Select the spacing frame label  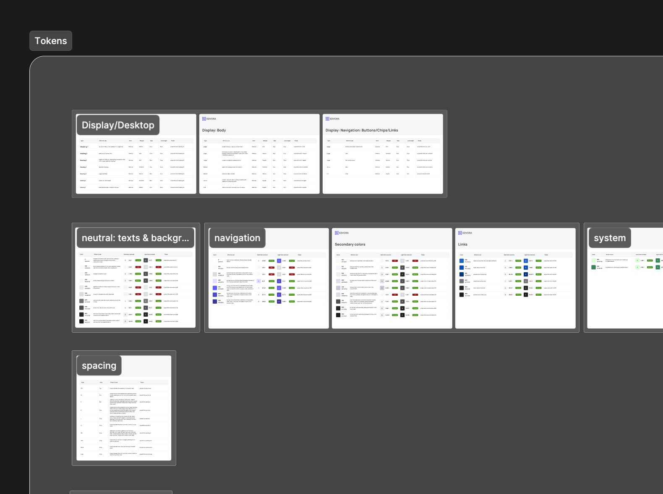(x=99, y=366)
